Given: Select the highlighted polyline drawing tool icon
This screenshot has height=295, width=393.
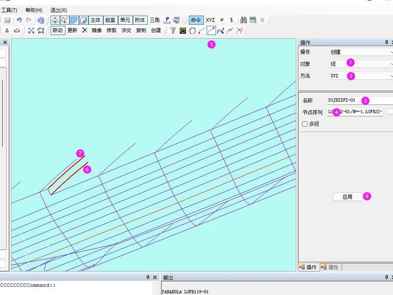Looking at the screenshot, I should pyautogui.click(x=211, y=30).
